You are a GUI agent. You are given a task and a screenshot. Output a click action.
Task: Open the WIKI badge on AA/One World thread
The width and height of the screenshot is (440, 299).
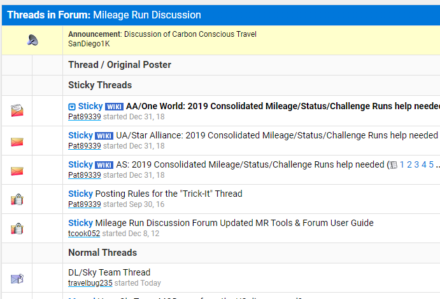[x=114, y=107]
